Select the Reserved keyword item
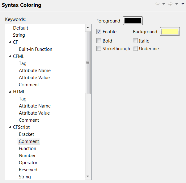The width and height of the screenshot is (186, 183). (28, 170)
